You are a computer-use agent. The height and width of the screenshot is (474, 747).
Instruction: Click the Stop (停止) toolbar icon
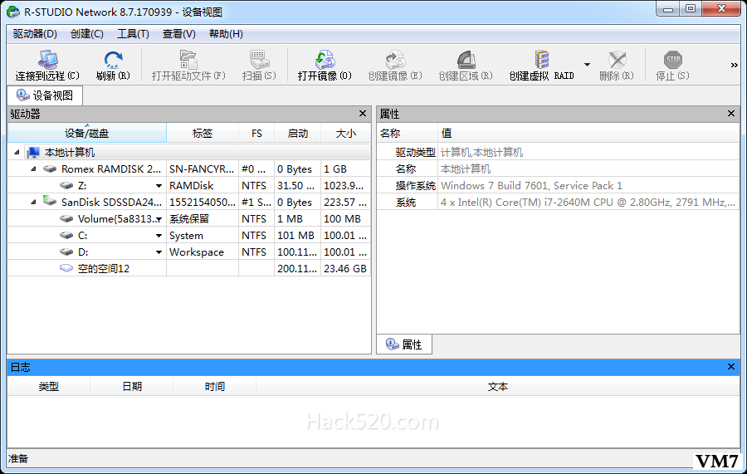[x=672, y=60]
